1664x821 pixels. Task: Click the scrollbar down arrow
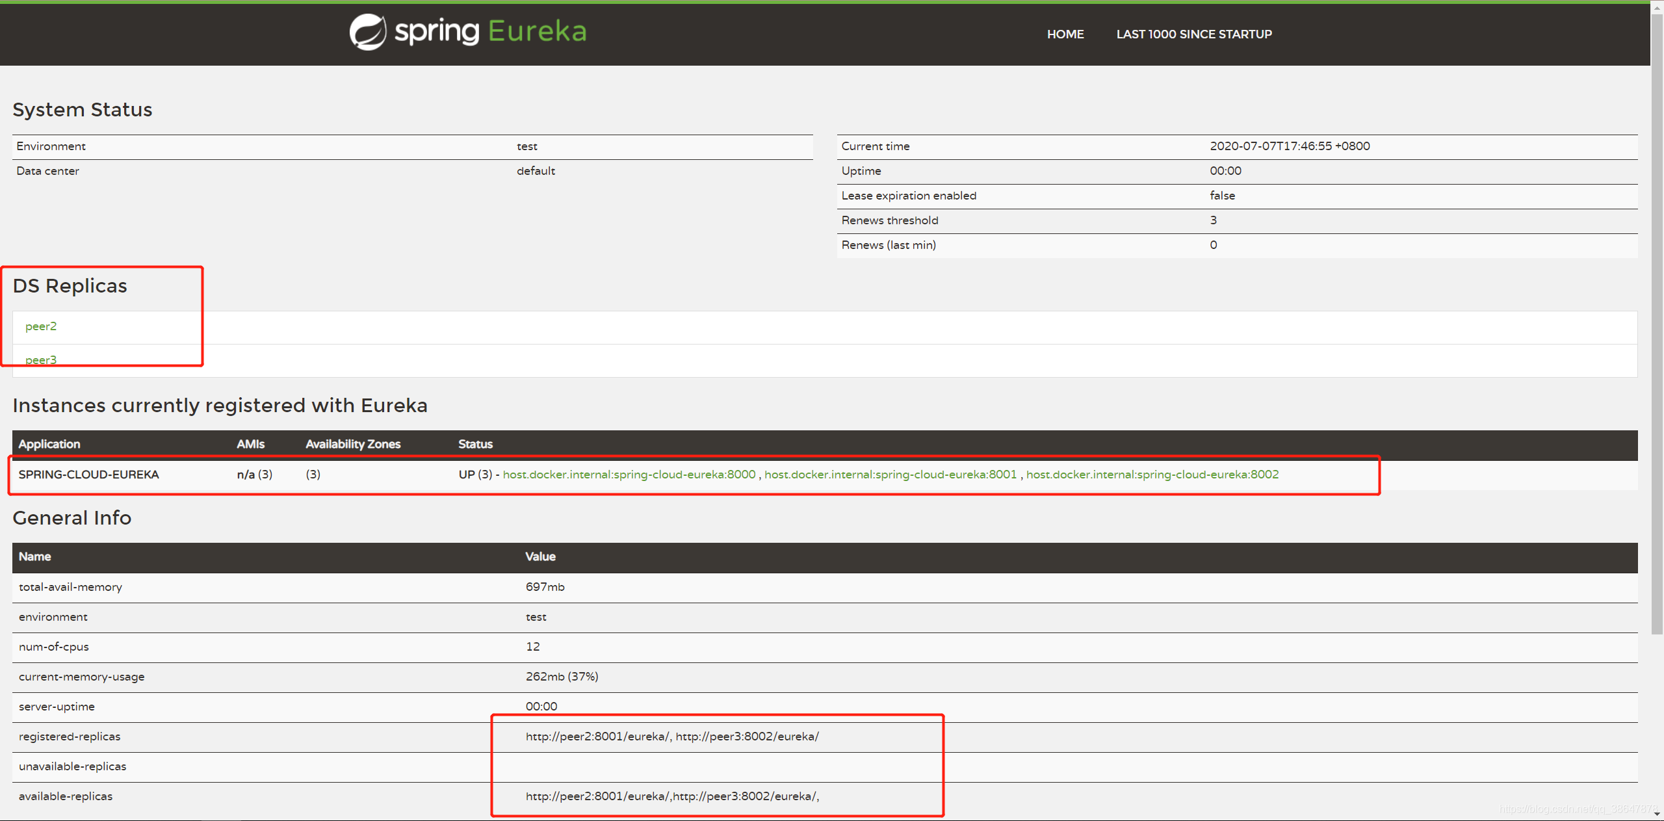click(1657, 814)
